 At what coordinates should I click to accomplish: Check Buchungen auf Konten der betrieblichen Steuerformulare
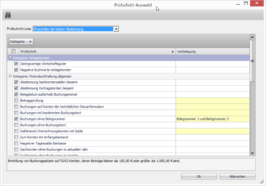click(16, 107)
